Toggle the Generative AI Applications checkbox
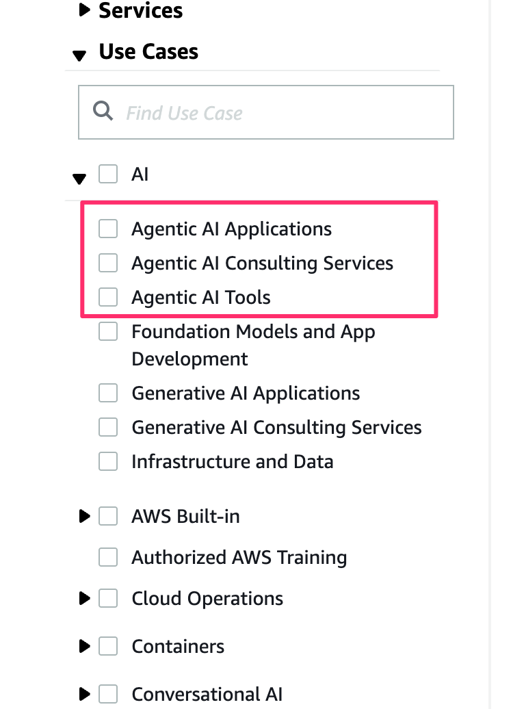The width and height of the screenshot is (524, 709). pyautogui.click(x=108, y=394)
